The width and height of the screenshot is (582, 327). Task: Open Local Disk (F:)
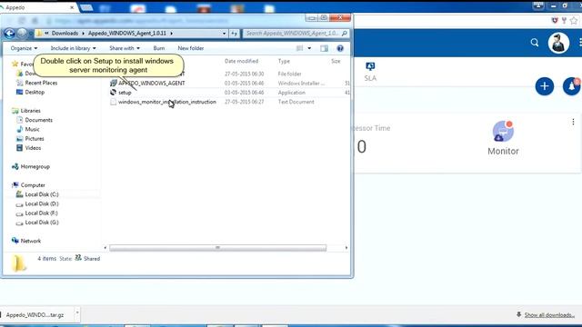tap(41, 213)
